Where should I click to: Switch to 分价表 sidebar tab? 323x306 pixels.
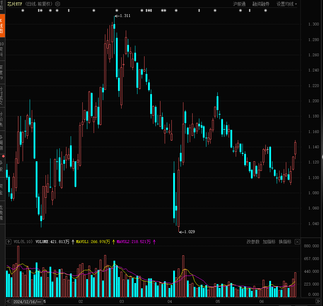click(x=2, y=119)
